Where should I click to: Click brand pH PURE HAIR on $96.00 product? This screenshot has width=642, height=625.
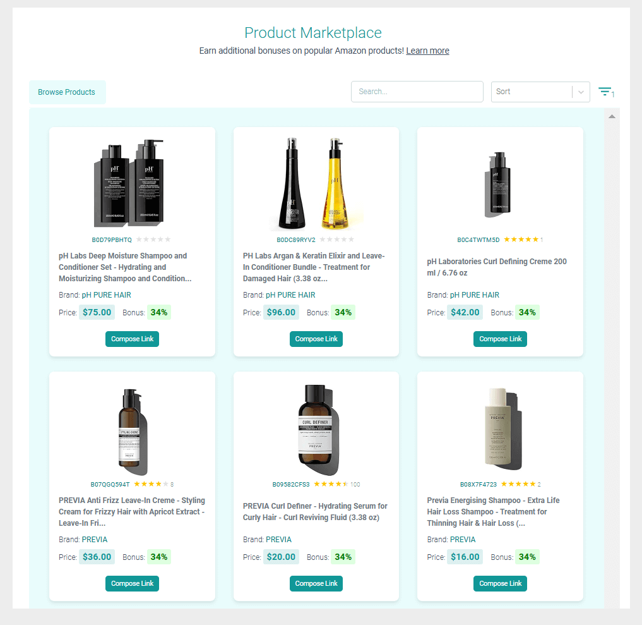291,295
